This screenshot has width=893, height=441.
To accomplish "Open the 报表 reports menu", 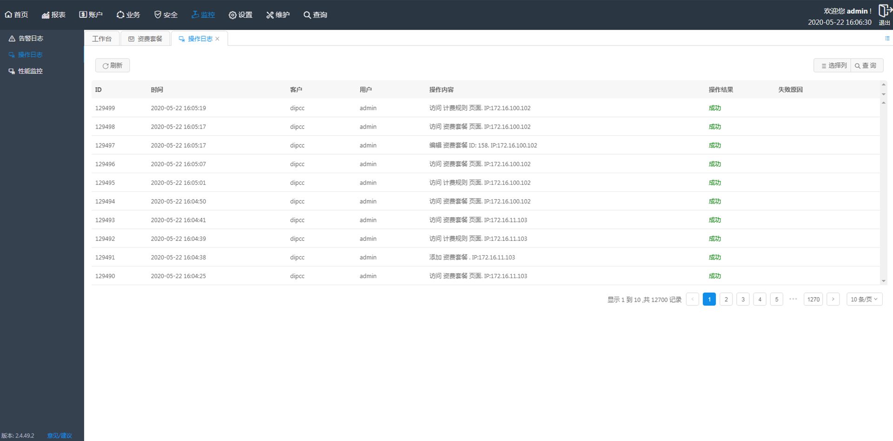I will pos(53,15).
